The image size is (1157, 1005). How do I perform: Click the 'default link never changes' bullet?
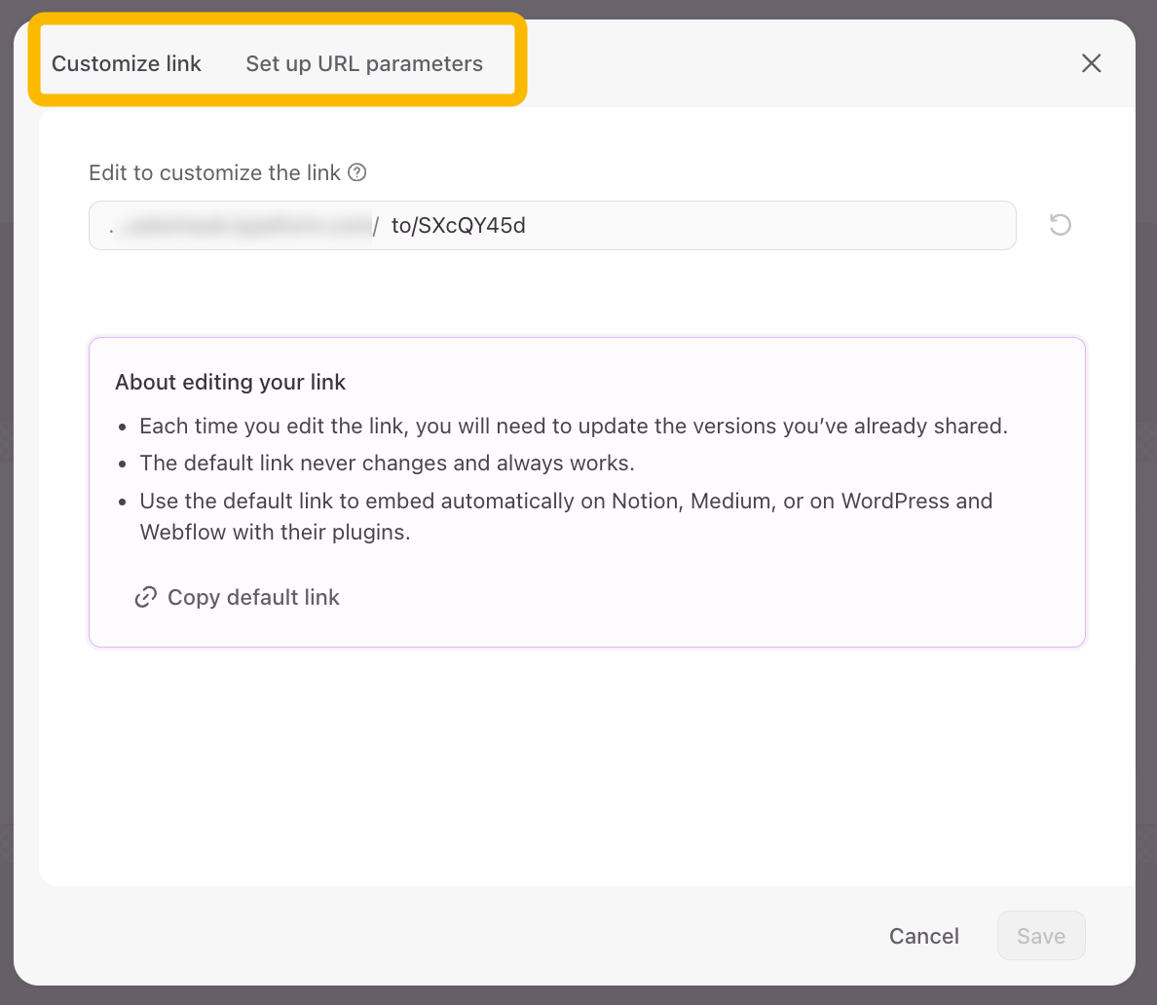(x=387, y=463)
